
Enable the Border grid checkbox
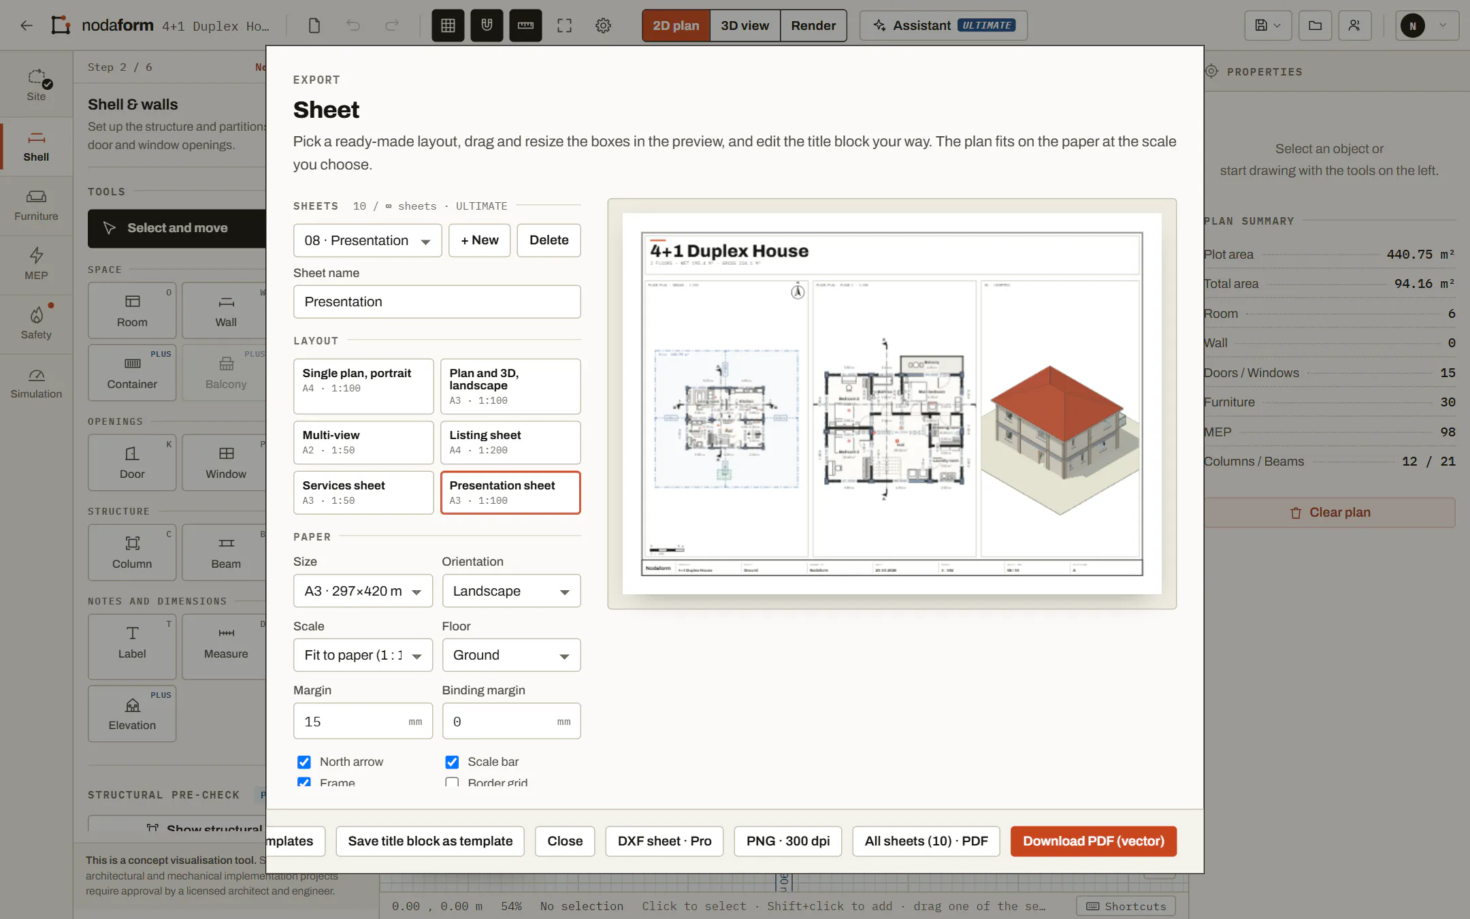(x=452, y=782)
